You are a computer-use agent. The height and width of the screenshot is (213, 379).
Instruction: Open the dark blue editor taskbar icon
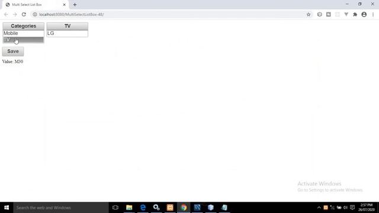tap(197, 208)
